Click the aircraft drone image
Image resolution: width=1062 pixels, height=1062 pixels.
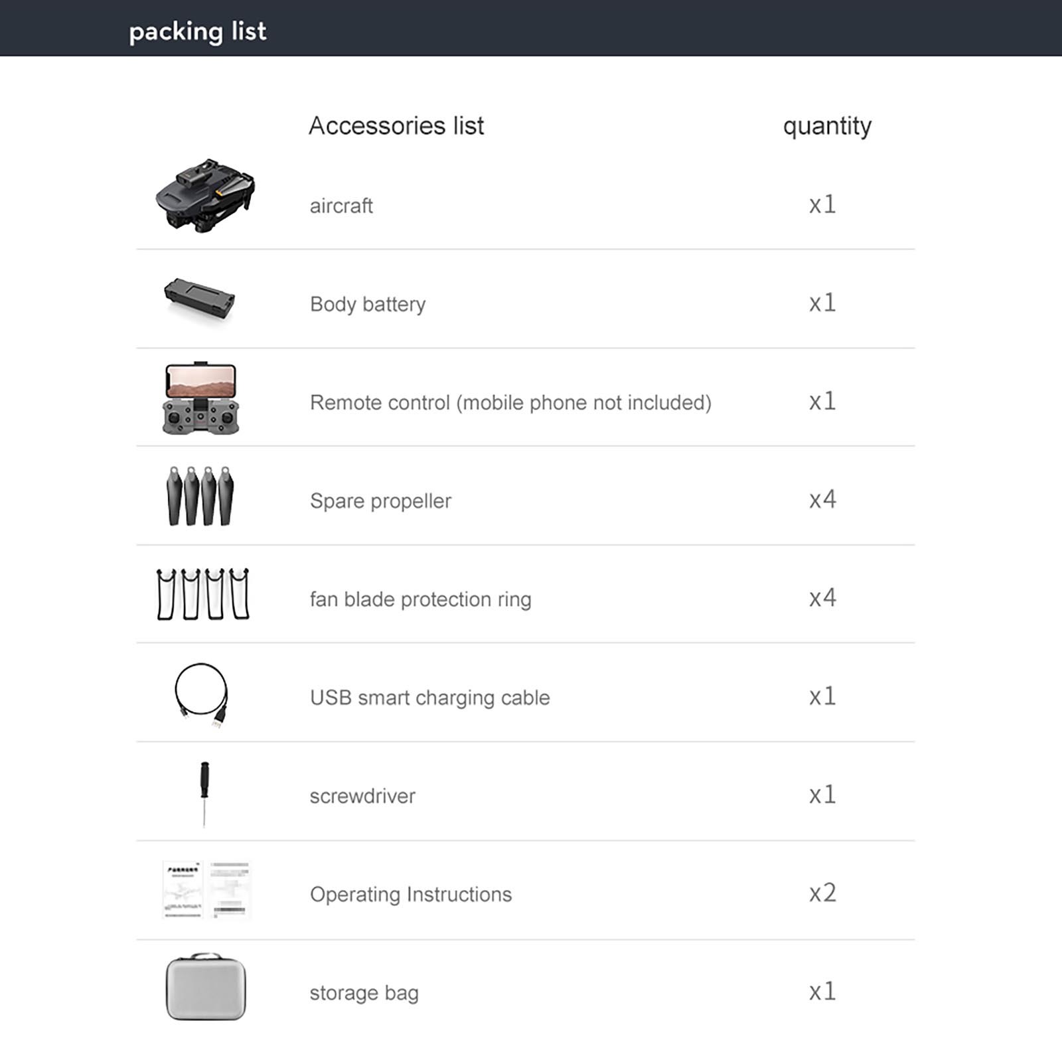click(x=205, y=196)
